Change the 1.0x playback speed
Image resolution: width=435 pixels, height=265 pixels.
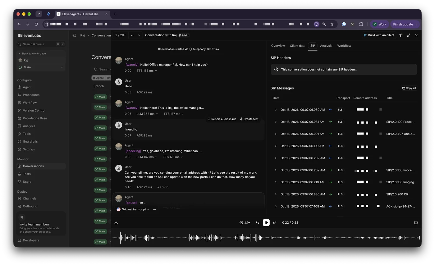coord(245,223)
